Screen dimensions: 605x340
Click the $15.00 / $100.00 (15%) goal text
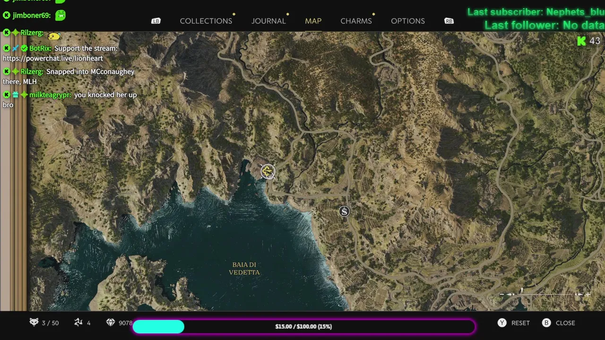tap(303, 326)
